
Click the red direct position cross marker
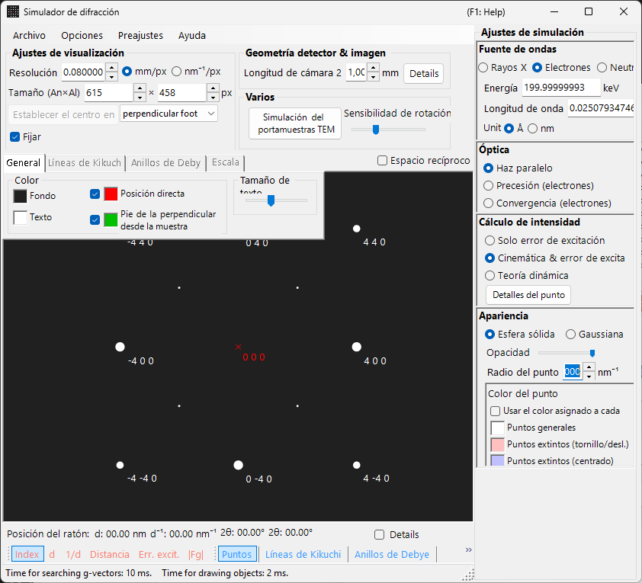239,347
